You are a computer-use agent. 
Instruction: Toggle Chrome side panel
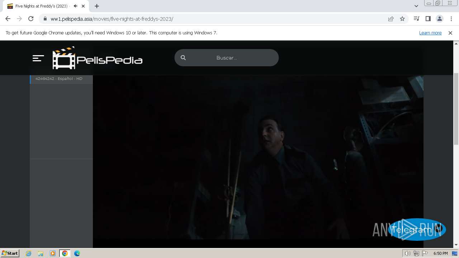click(428, 19)
